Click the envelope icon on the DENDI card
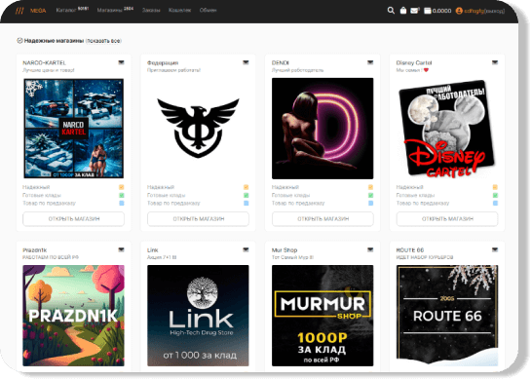 (370, 62)
